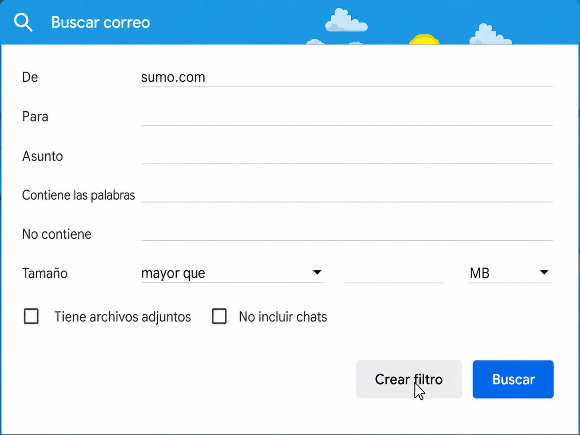580x435 pixels.
Task: Click the Tamaño label text
Action: pos(45,273)
